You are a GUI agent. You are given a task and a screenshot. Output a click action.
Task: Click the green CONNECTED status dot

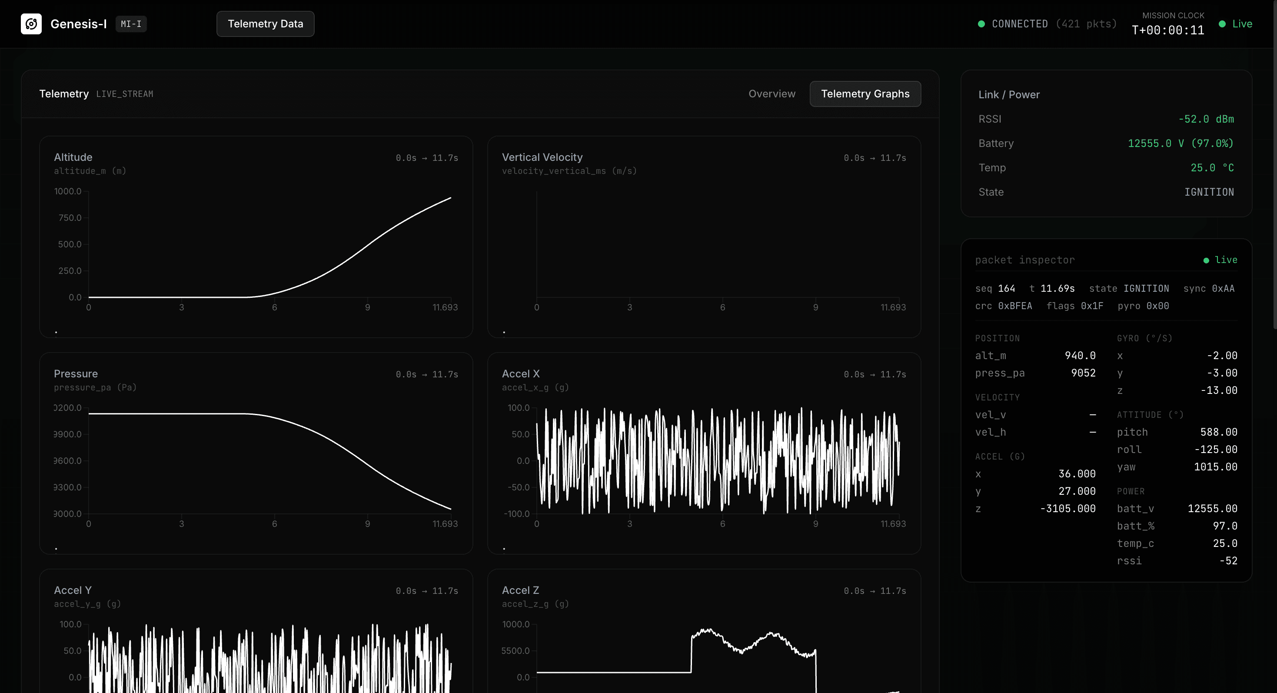(981, 24)
